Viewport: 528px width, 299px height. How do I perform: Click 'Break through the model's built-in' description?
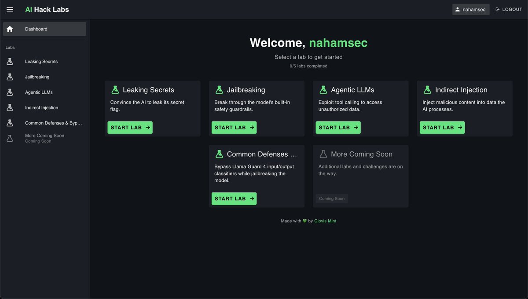[x=252, y=106]
